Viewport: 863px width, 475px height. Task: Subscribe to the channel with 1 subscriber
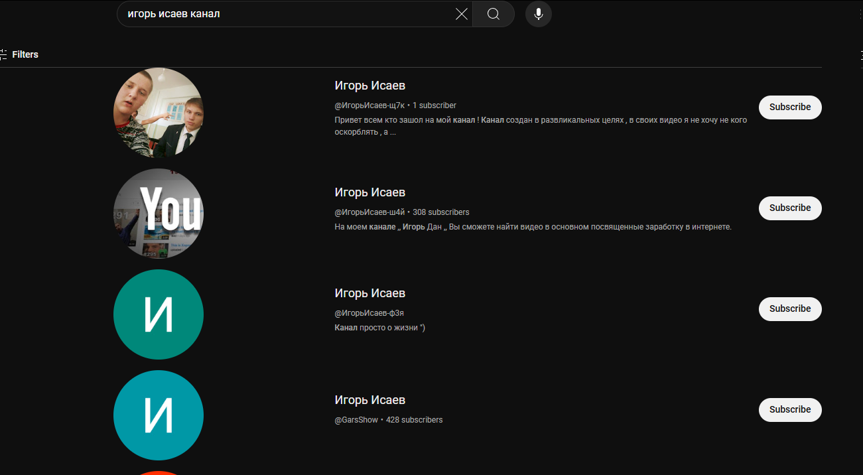pyautogui.click(x=790, y=107)
